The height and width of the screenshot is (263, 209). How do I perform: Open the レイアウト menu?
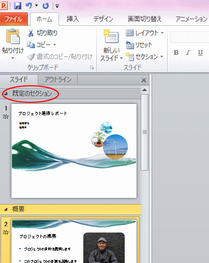click(x=145, y=33)
